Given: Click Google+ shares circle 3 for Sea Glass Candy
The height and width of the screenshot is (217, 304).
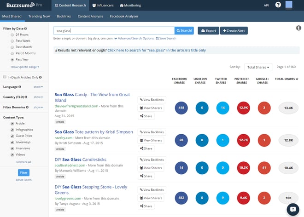Looking at the screenshot, I should pos(264,108).
